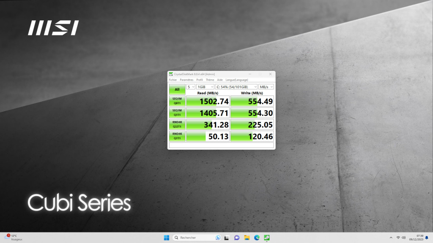433x243 pixels.
Task: Close the CrystalDiskMark window
Action: tap(270, 74)
